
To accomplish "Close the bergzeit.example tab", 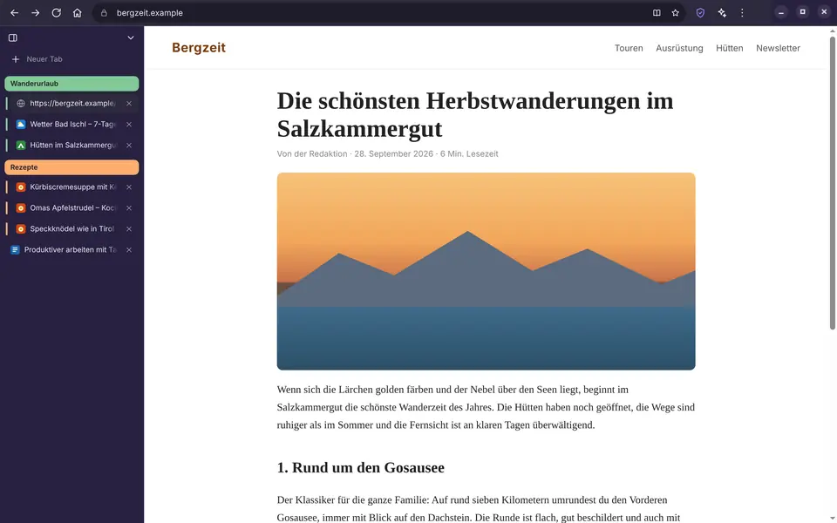I will pos(129,104).
